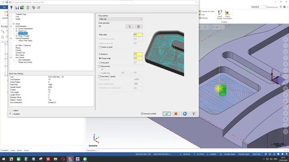The height and width of the screenshot is (162, 289).
Task: Select Axis Combination in the tree
Action: point(24,60)
